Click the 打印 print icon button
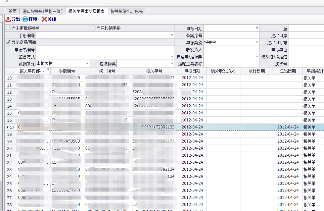 pyautogui.click(x=25, y=19)
